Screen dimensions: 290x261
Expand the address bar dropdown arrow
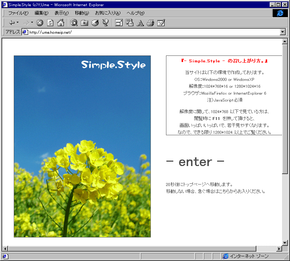coord(283,32)
